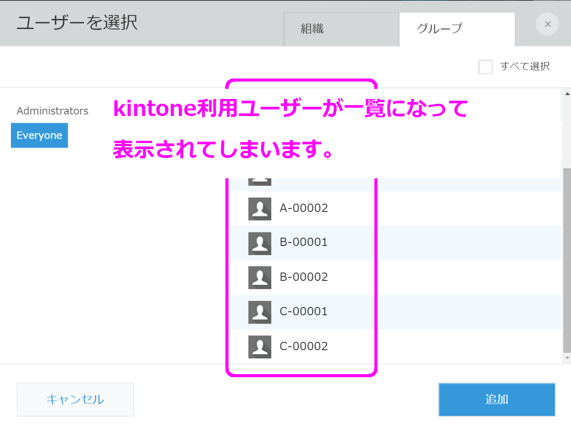Choose user B-00001 from list
This screenshot has height=433, width=571.
pos(396,243)
